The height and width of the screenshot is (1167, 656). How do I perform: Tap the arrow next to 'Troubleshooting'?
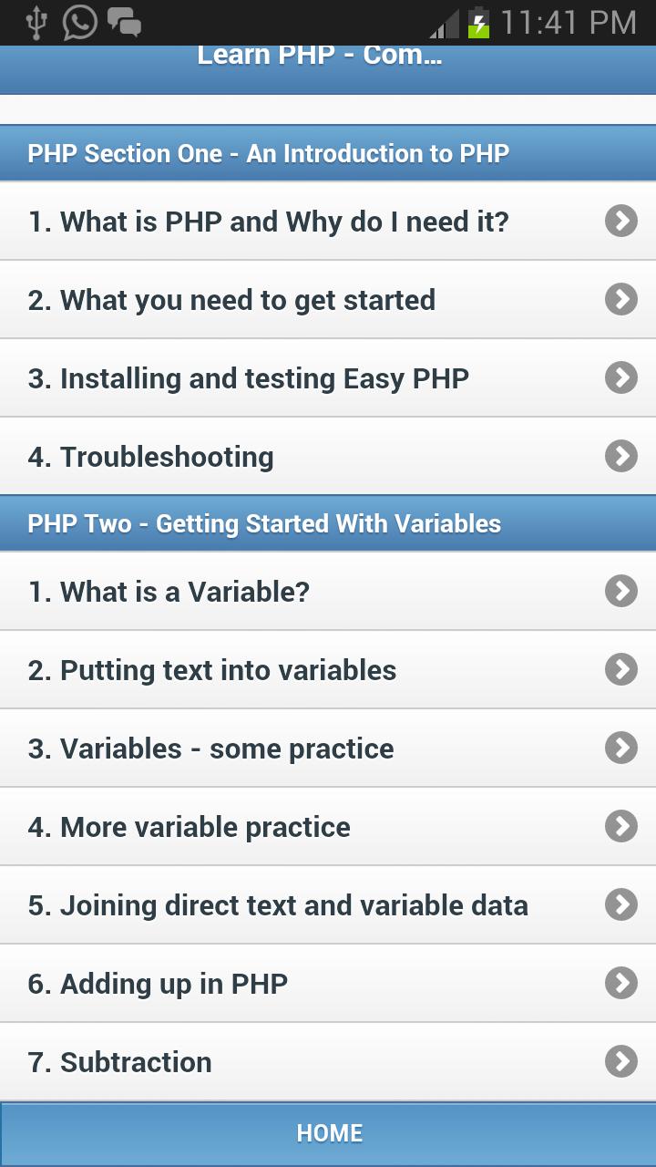tap(620, 456)
